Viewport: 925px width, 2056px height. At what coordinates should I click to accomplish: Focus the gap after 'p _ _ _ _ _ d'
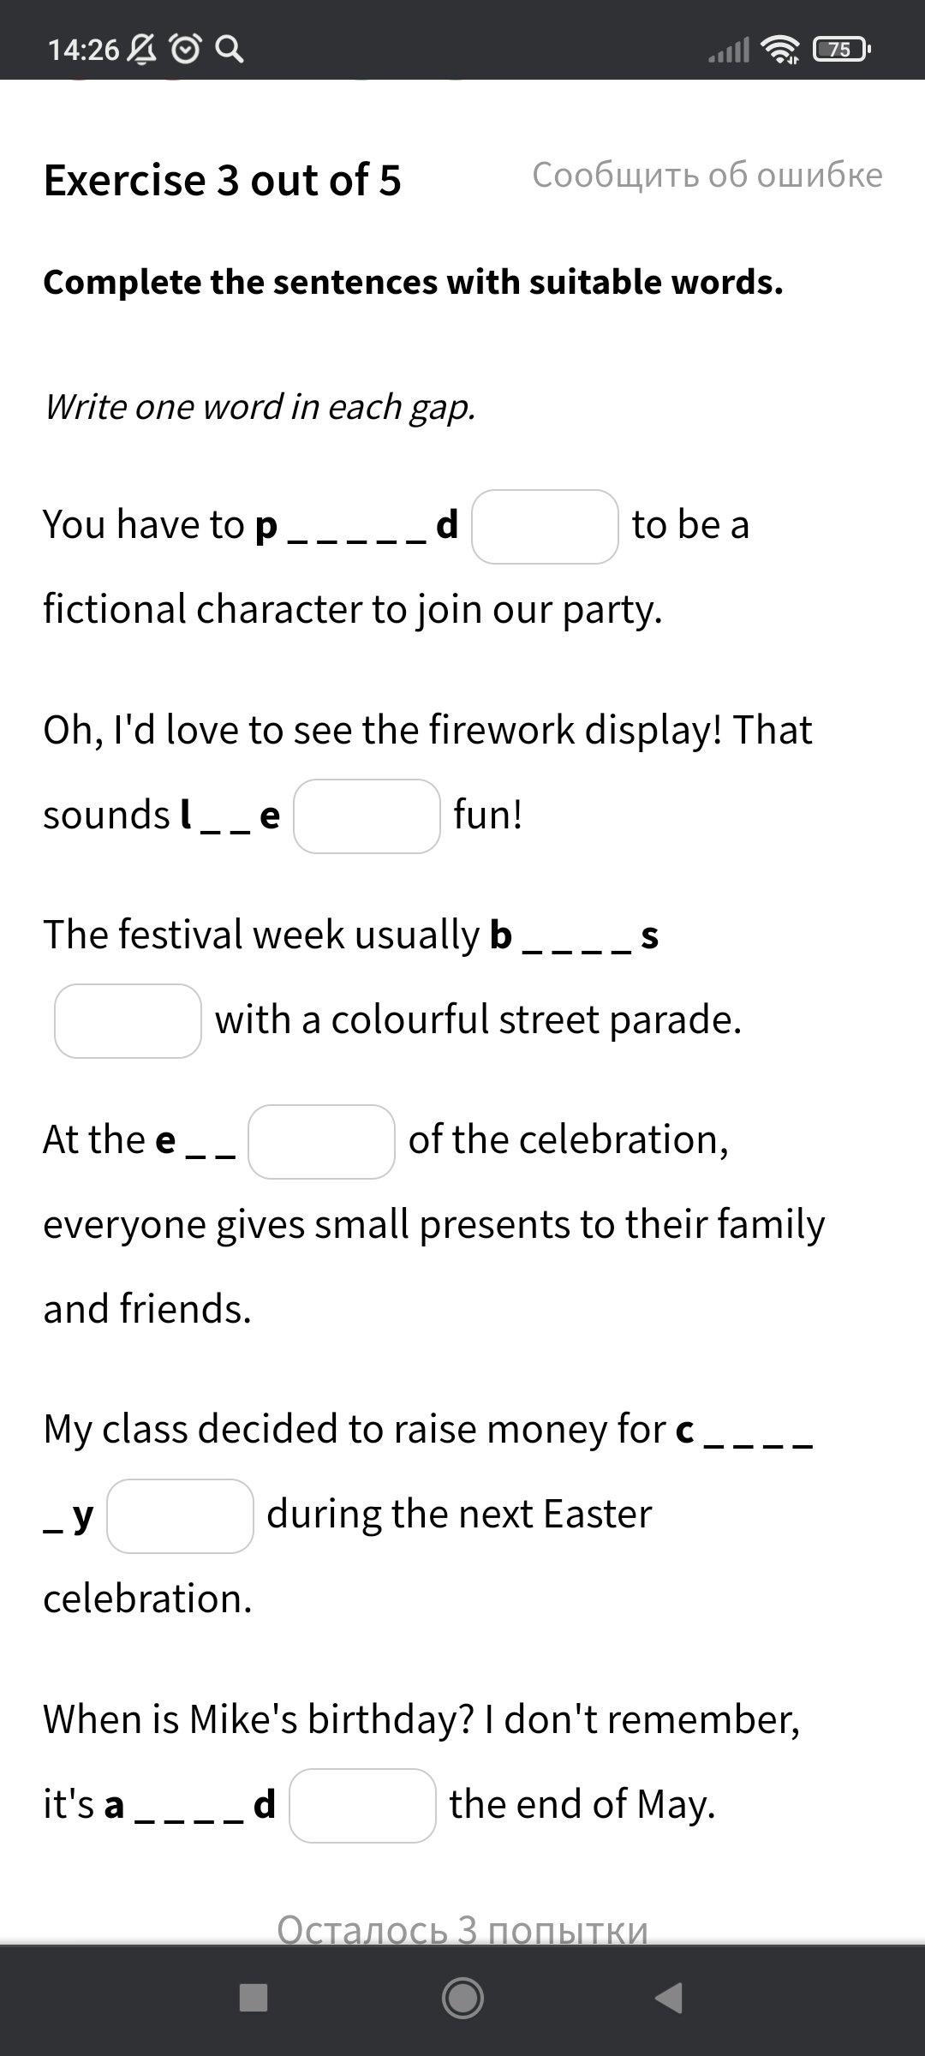[546, 527]
